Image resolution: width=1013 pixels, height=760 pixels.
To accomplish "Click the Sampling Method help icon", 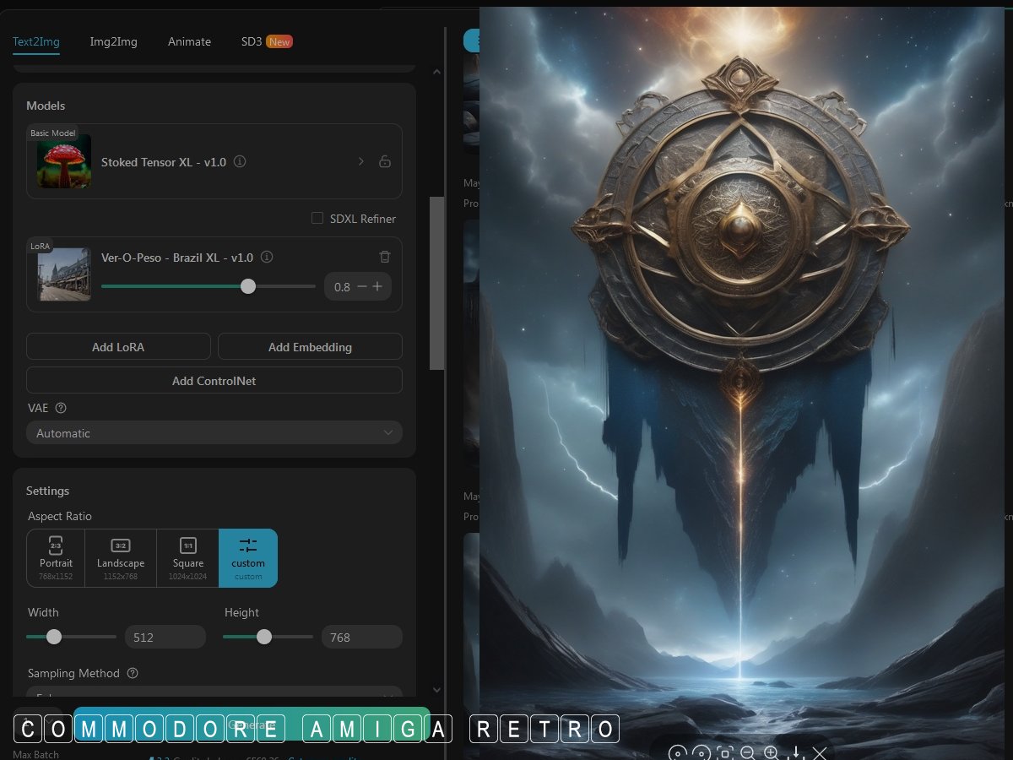I will (132, 673).
